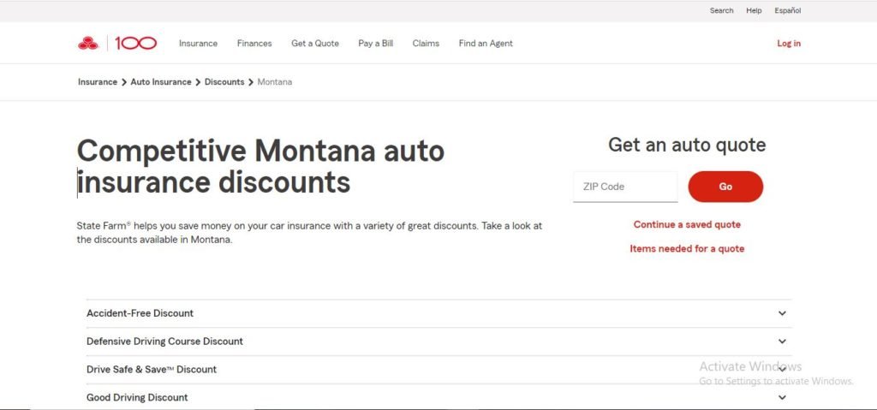The image size is (877, 410).
Task: Click the Log in link
Action: 789,43
